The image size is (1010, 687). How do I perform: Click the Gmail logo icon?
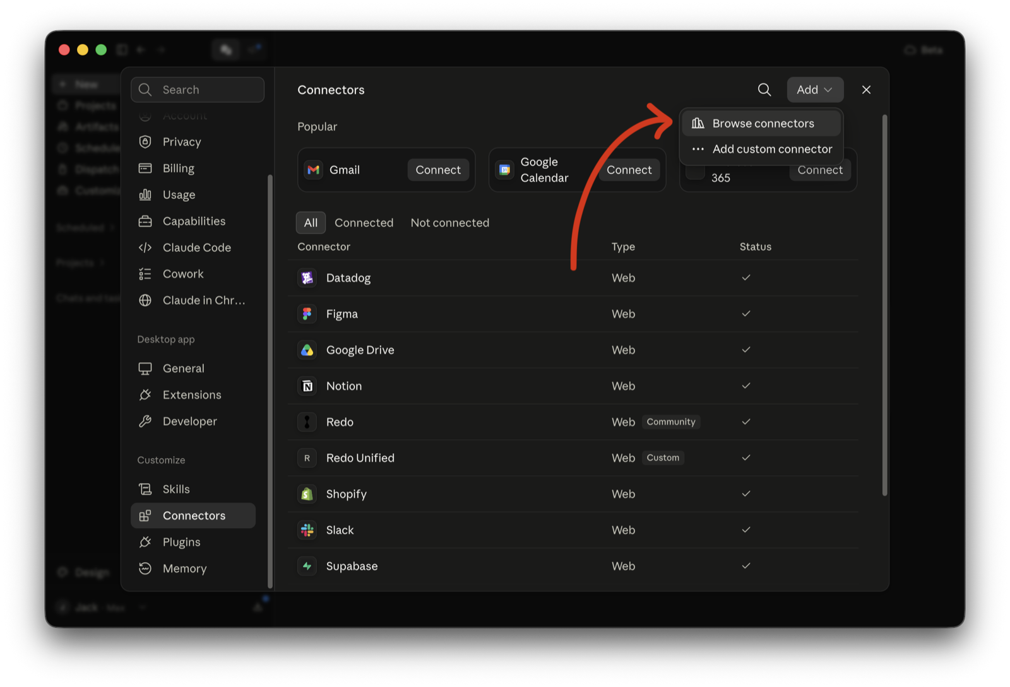pos(314,170)
